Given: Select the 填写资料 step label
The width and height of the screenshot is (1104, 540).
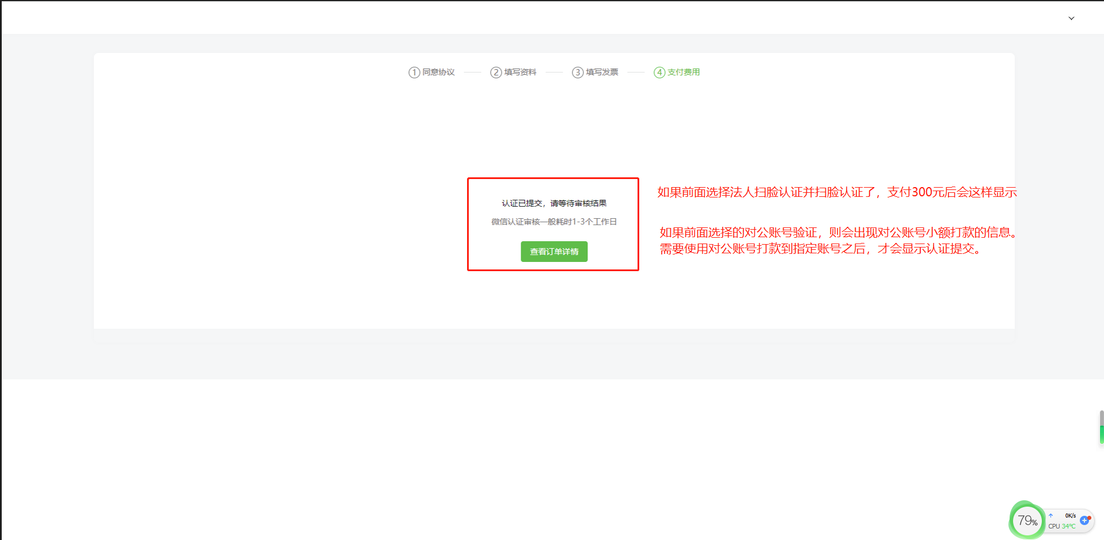Looking at the screenshot, I should click(x=520, y=73).
